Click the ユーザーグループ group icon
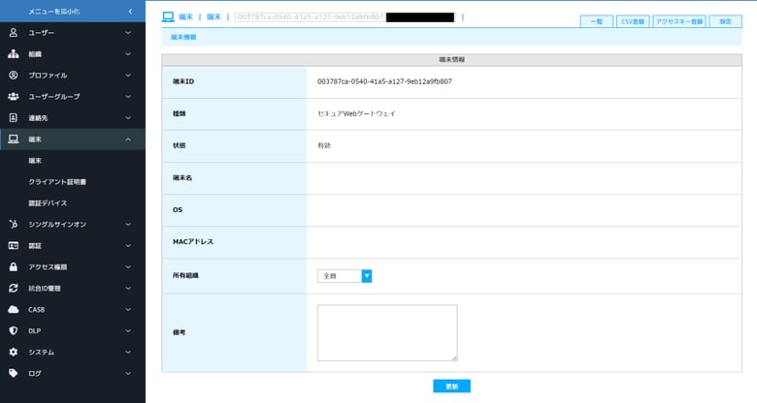This screenshot has height=403, width=757. [x=14, y=97]
